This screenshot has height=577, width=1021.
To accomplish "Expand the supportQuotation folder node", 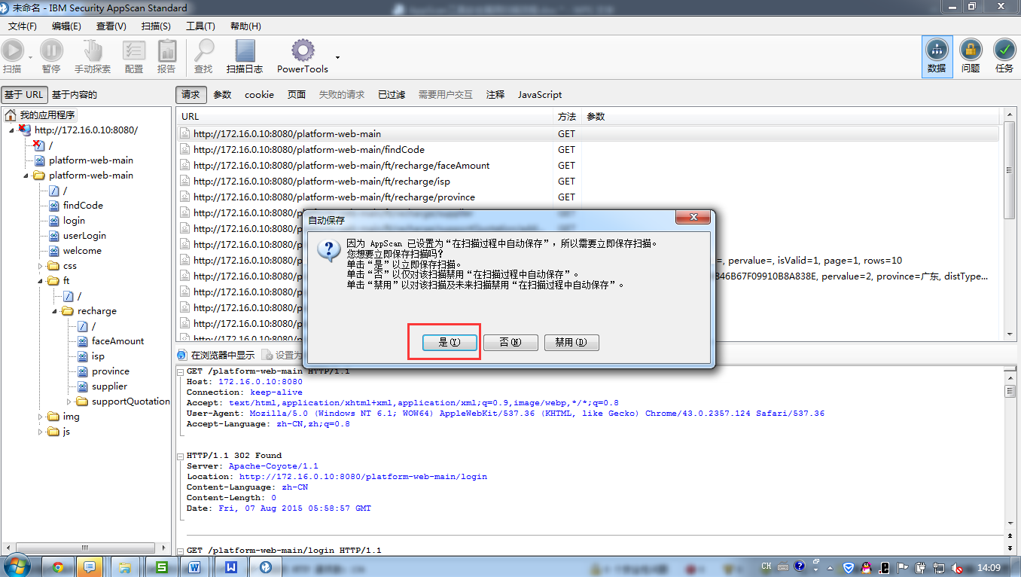I will [69, 401].
